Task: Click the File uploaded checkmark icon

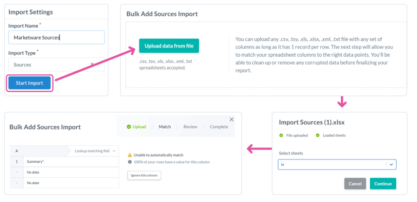Action: pos(281,136)
